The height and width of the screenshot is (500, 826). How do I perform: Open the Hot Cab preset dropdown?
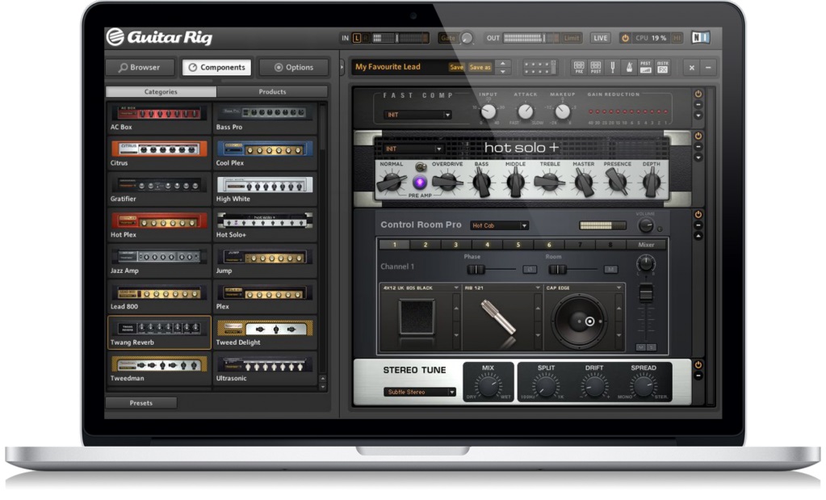tap(499, 225)
